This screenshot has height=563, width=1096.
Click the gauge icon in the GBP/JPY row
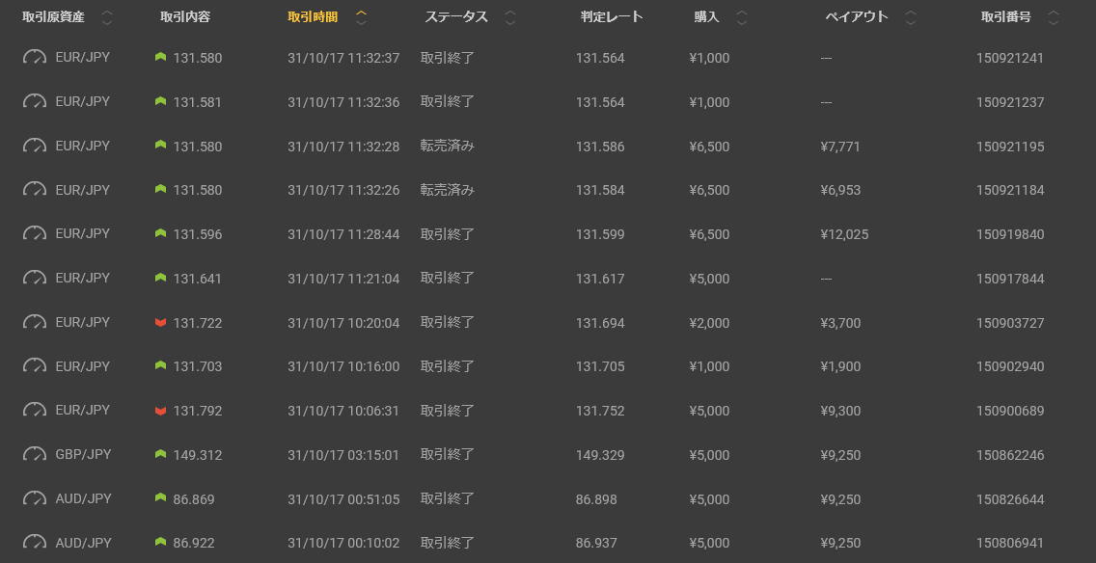coord(35,454)
